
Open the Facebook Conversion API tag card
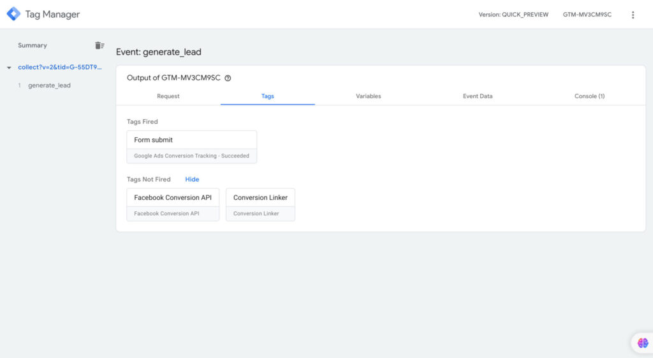(173, 205)
